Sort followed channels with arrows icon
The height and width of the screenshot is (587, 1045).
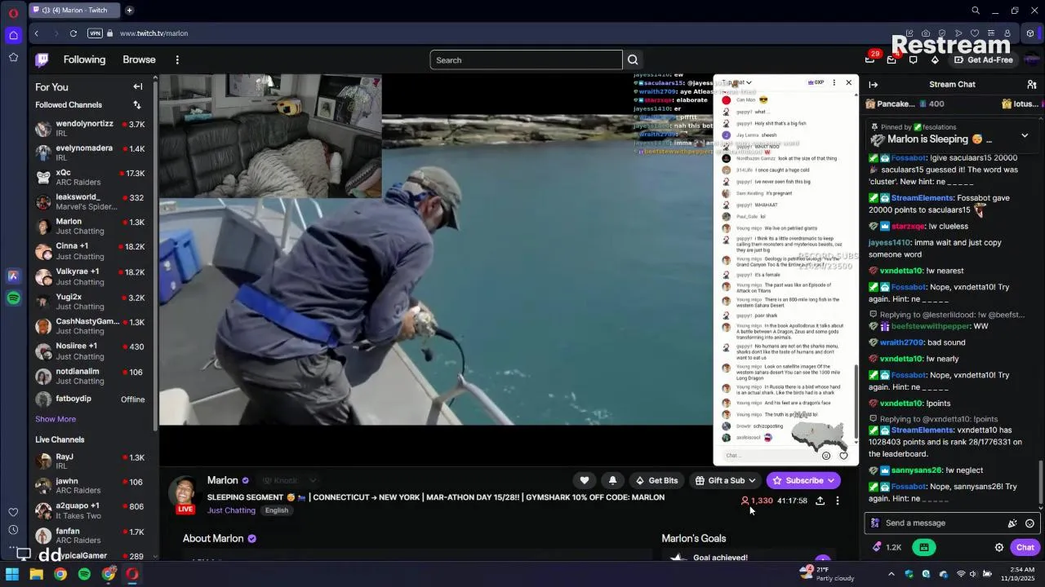[x=137, y=104]
